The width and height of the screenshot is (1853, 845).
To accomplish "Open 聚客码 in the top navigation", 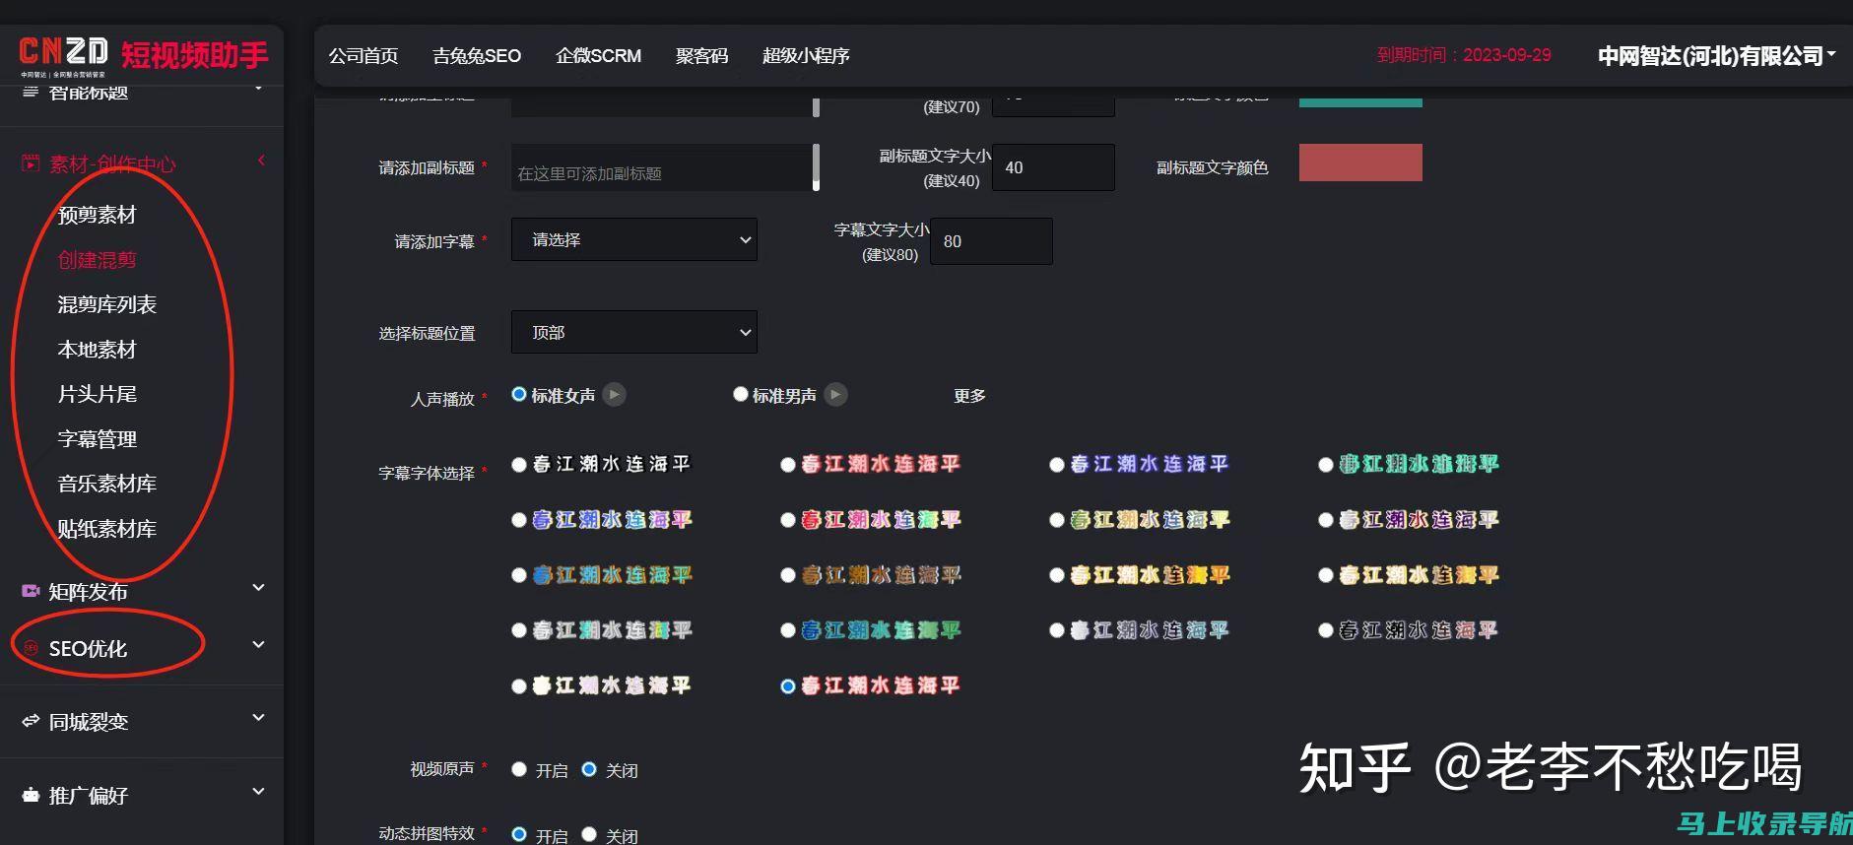I will (701, 56).
